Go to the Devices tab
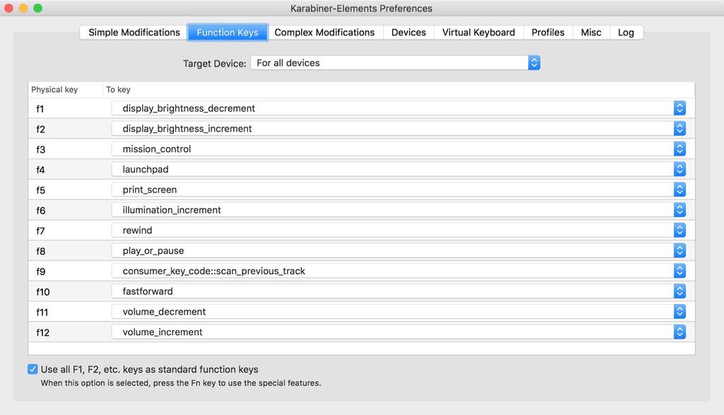Viewport: 724px width, 415px height. point(409,33)
